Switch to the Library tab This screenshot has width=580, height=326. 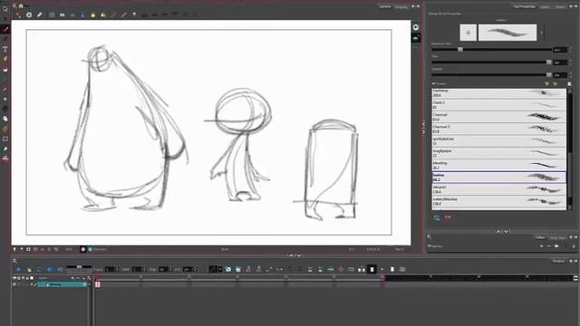545,6
